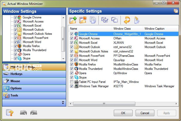Click the check-all items toolbar icon
The width and height of the screenshot is (181, 121).
pos(105,20)
